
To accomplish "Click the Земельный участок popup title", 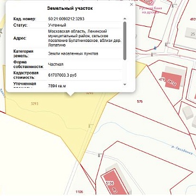I will pyautogui.click(x=70, y=8).
